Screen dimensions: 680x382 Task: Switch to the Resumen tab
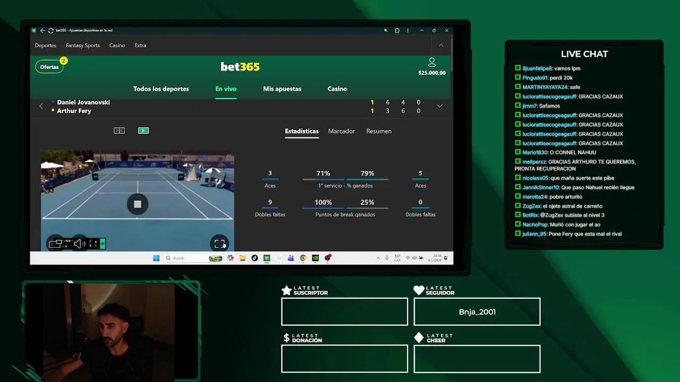click(379, 131)
